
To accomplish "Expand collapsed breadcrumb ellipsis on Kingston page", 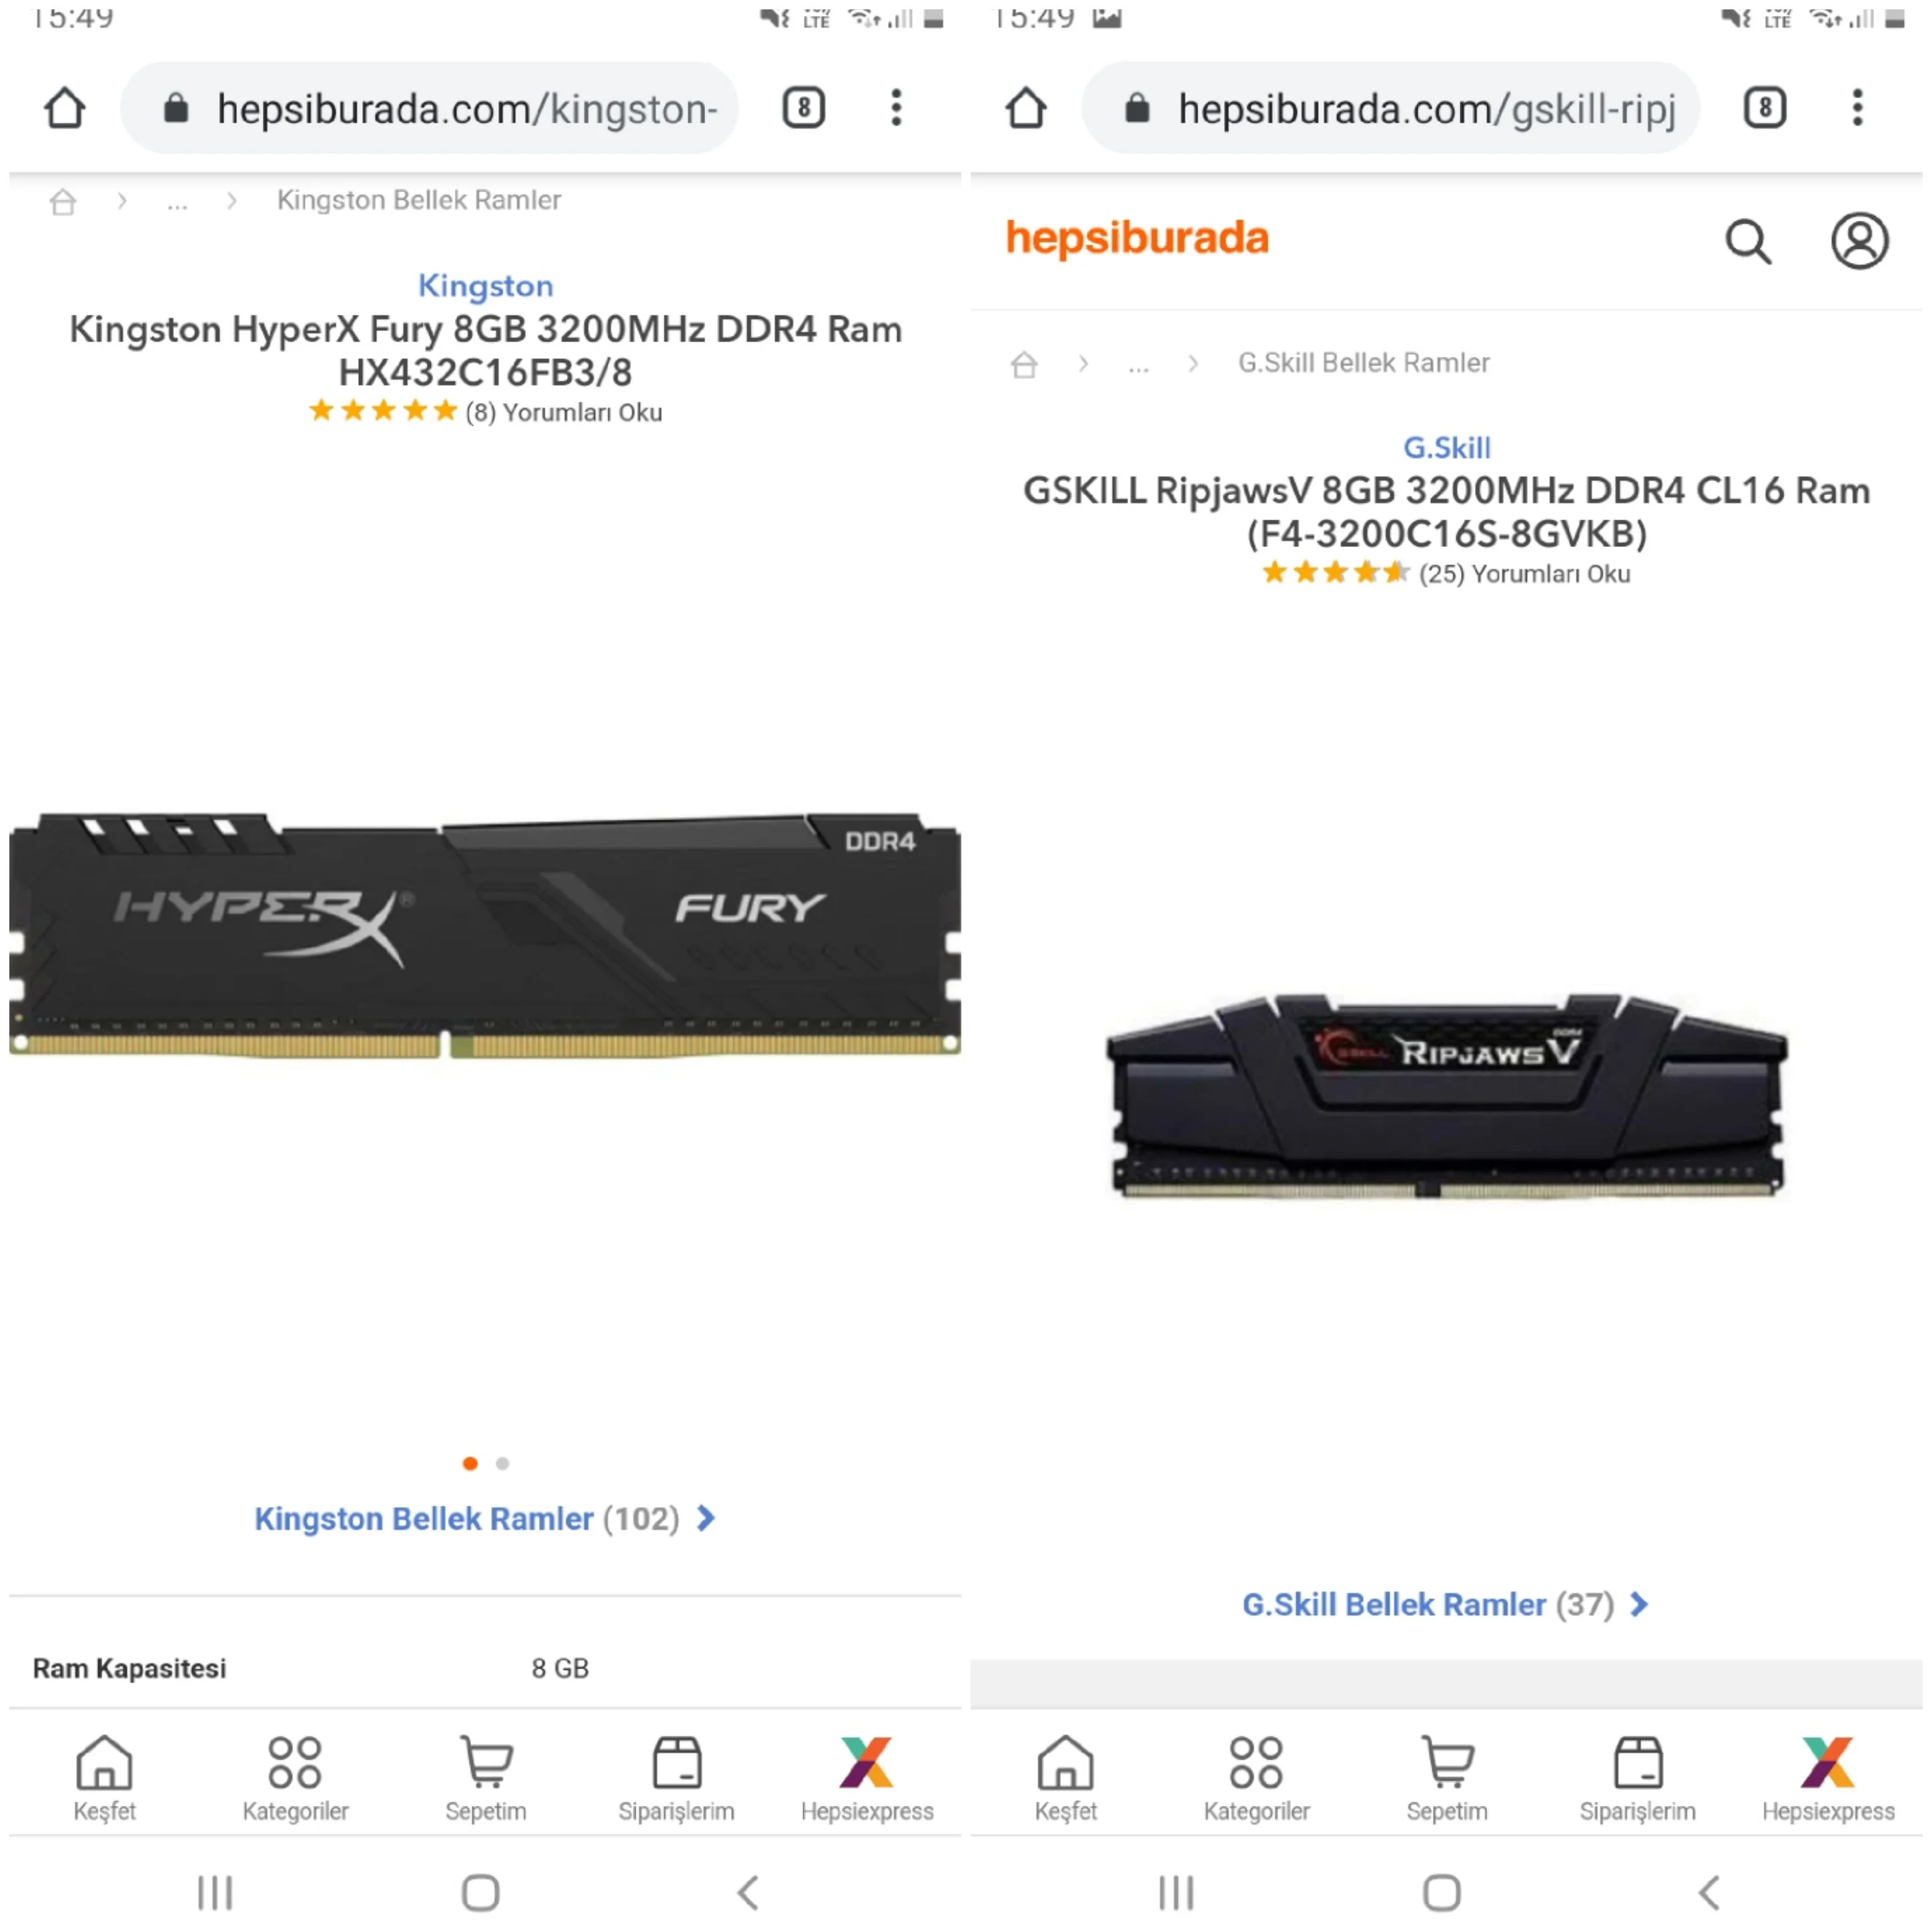I will [177, 202].
